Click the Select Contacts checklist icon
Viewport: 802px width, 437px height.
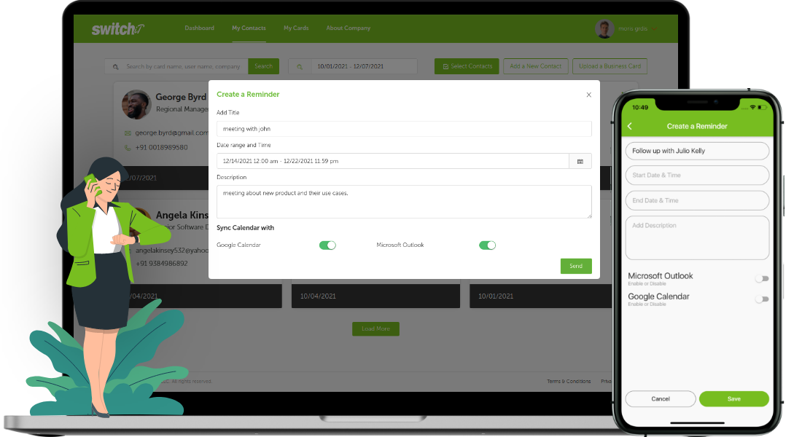pyautogui.click(x=445, y=66)
